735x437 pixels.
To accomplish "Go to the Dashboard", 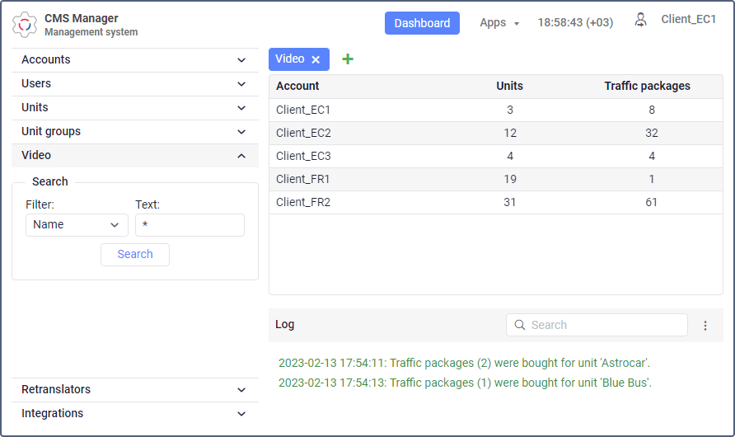I will [422, 23].
